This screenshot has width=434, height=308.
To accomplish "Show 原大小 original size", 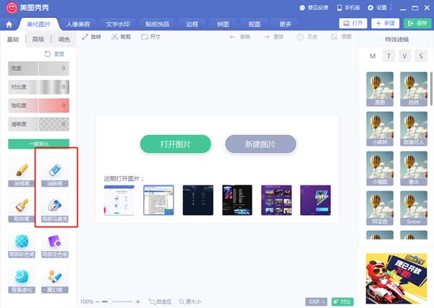I will coord(190,302).
